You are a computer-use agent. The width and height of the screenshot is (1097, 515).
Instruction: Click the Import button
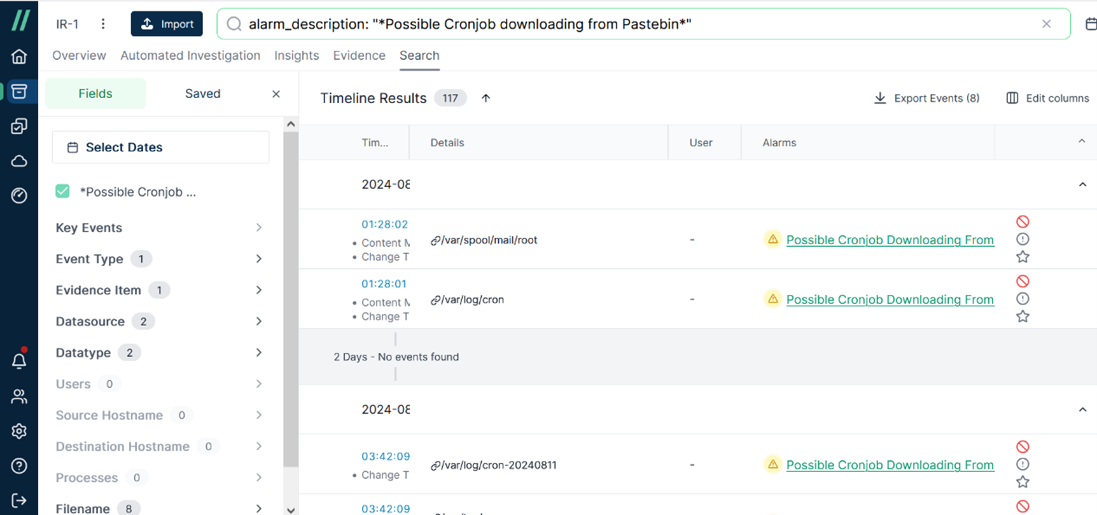pyautogui.click(x=166, y=24)
